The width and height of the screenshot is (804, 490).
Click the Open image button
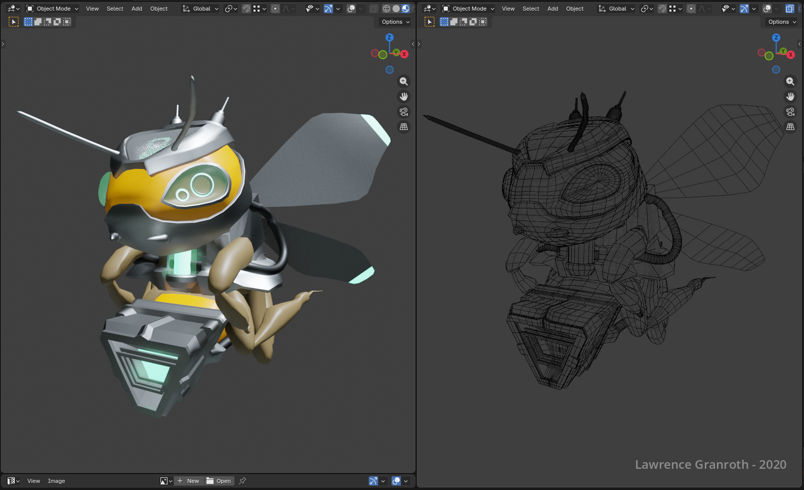pos(219,481)
